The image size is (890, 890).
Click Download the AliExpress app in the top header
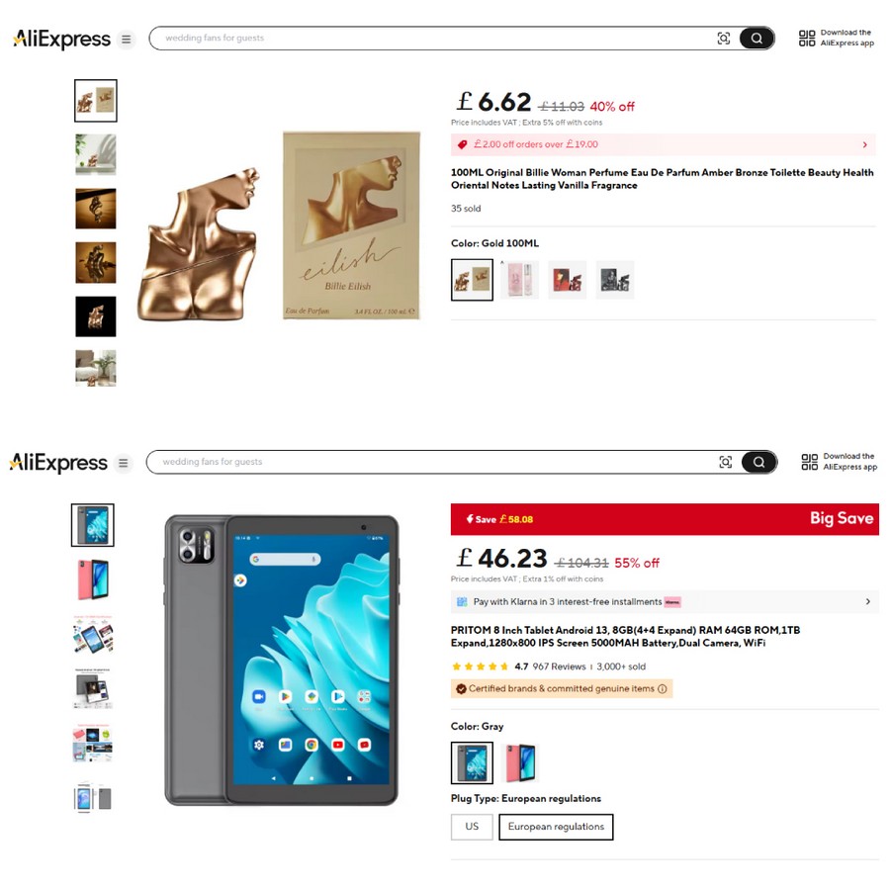[846, 38]
